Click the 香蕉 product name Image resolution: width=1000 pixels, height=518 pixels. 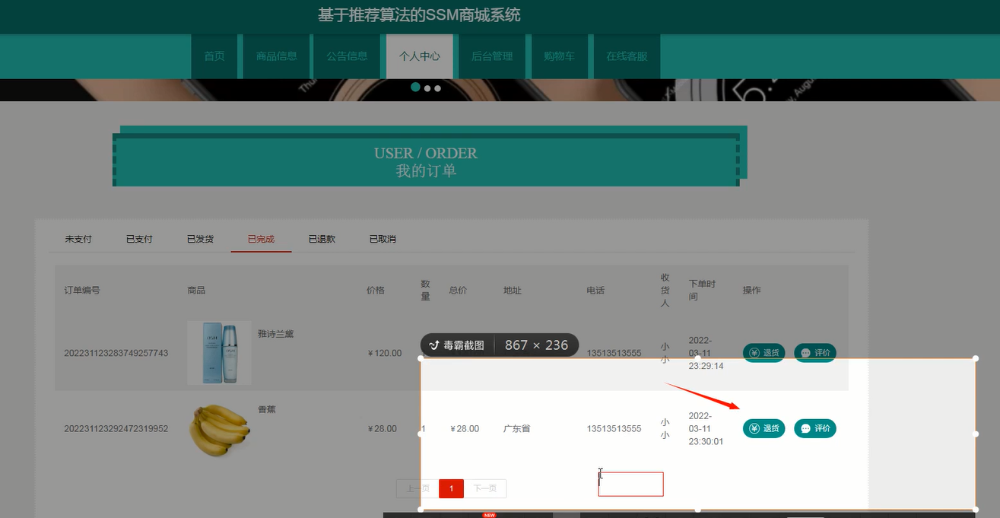266,409
